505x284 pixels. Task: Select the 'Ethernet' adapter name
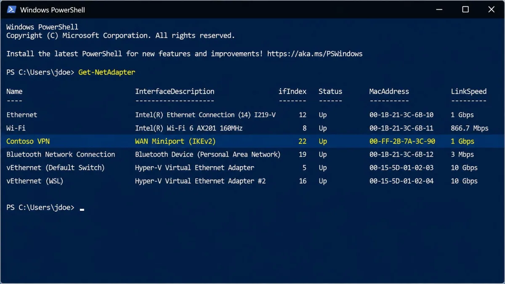[22, 115]
